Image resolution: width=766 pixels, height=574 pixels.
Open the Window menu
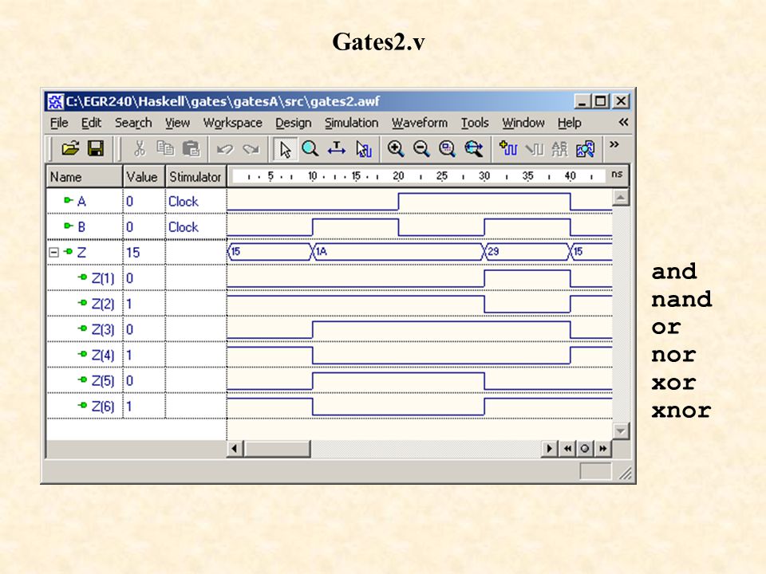(523, 123)
